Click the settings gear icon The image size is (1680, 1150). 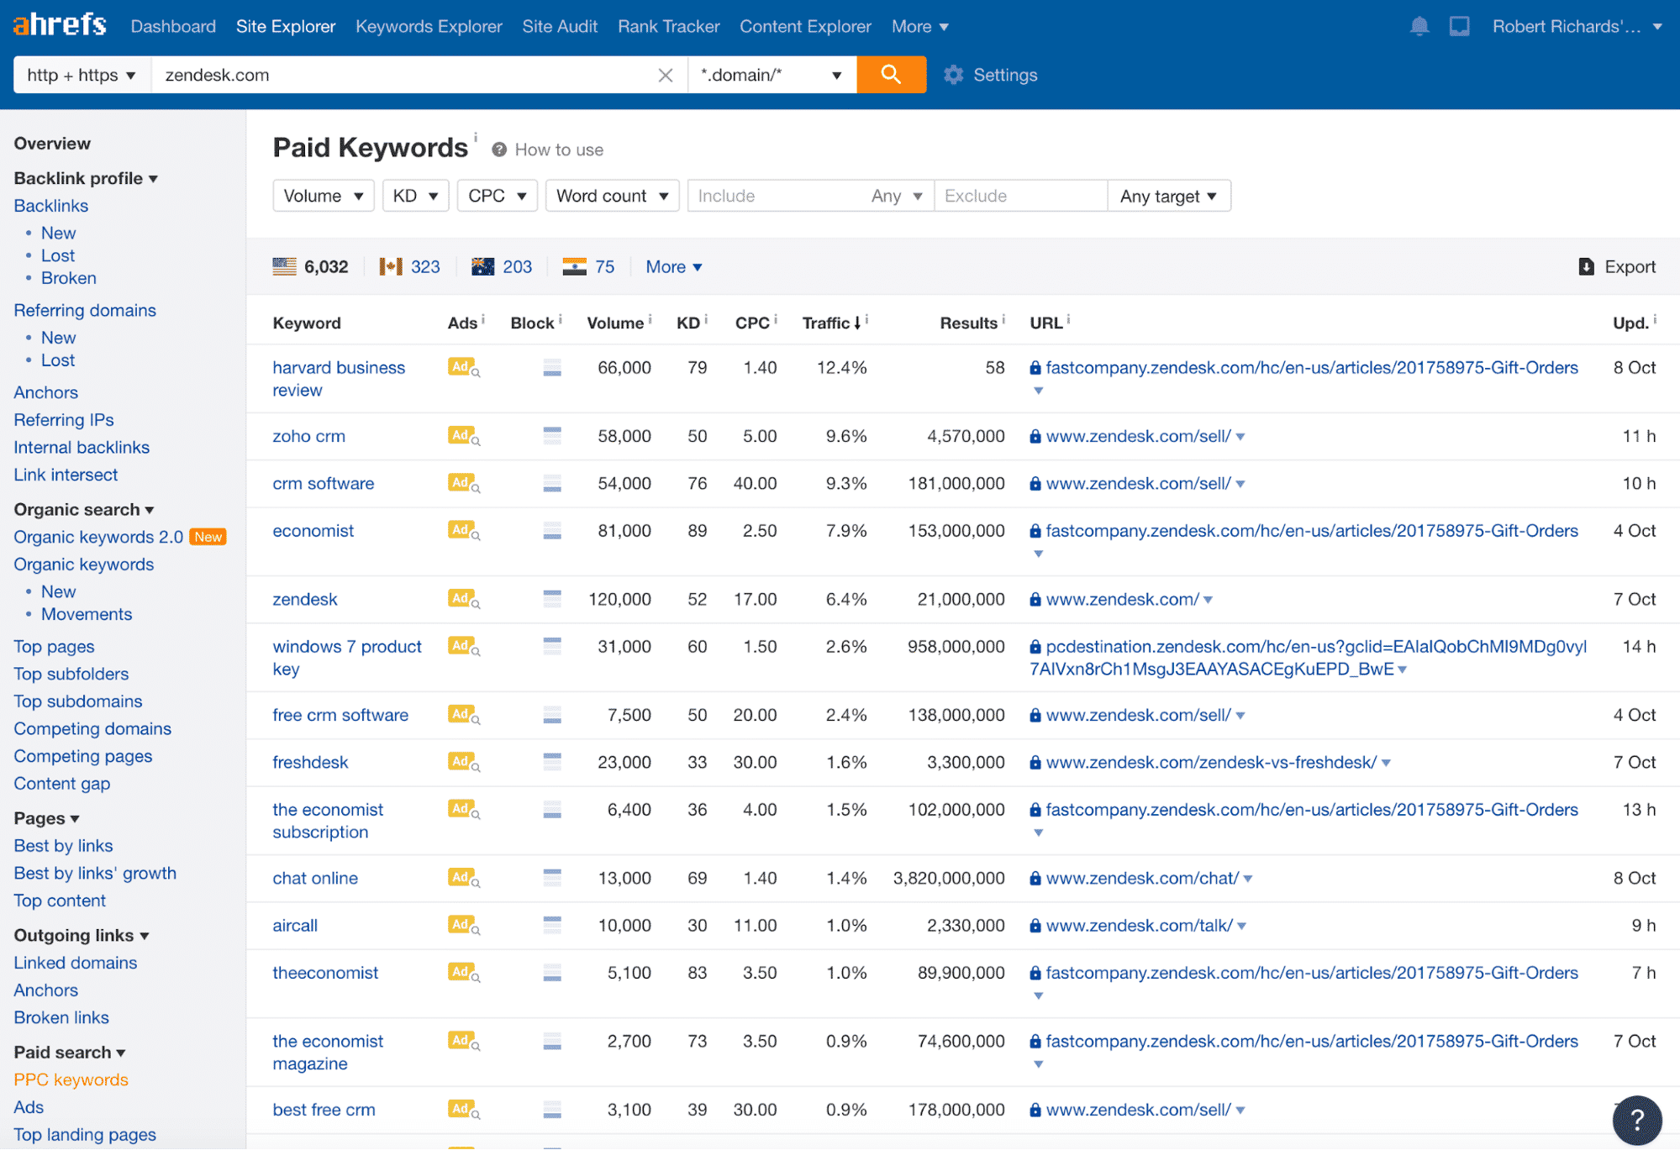[953, 75]
